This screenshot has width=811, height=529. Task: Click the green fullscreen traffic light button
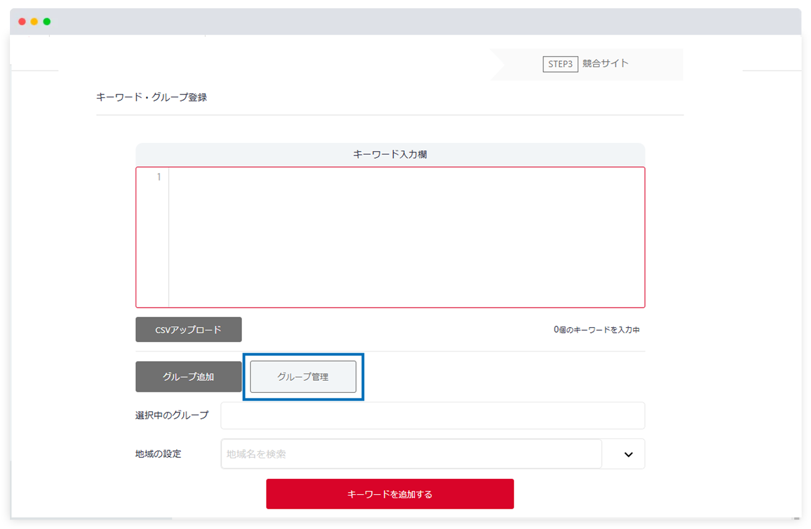(x=47, y=21)
